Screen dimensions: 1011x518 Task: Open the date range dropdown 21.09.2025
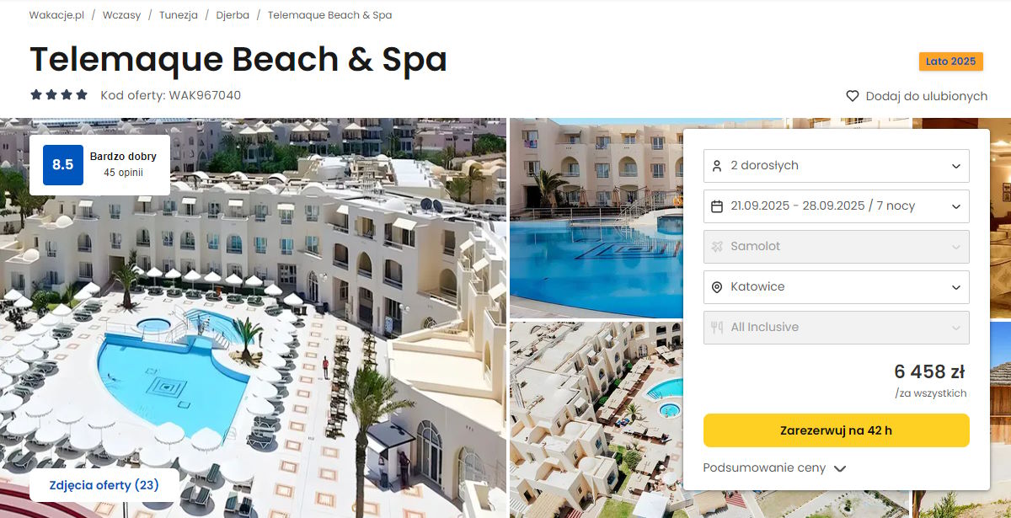point(837,206)
